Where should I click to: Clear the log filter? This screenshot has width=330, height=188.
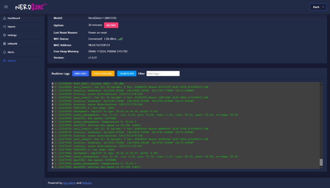[127, 74]
